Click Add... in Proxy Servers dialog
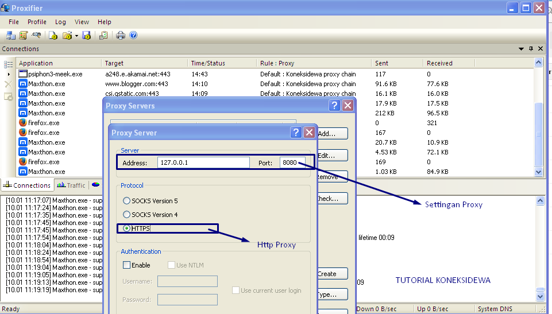552x314 pixels. 333,134
